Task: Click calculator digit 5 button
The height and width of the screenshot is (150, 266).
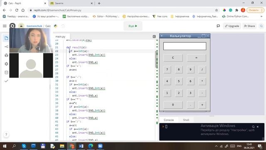Action: pos(179,81)
